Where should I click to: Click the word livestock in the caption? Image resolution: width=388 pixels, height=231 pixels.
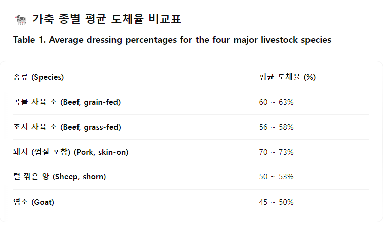(x=280, y=40)
